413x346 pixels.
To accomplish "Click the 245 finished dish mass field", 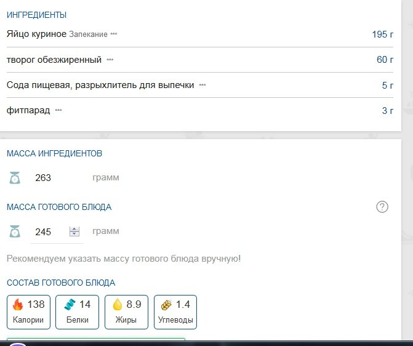I will point(46,232).
